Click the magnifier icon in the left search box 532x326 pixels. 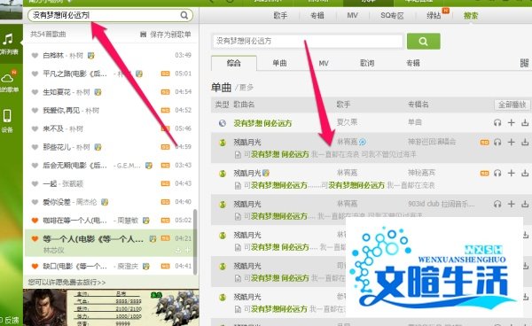(x=184, y=15)
